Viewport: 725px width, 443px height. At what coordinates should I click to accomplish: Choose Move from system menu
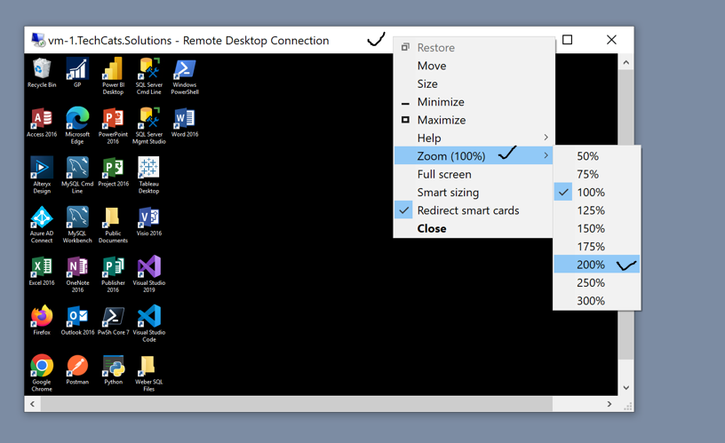point(473,66)
